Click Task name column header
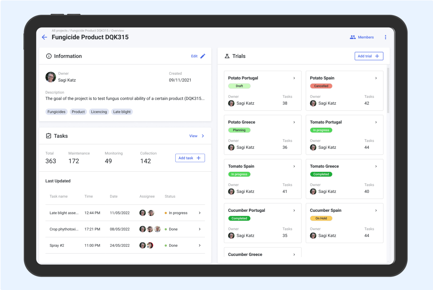The width and height of the screenshot is (433, 290). tap(59, 197)
